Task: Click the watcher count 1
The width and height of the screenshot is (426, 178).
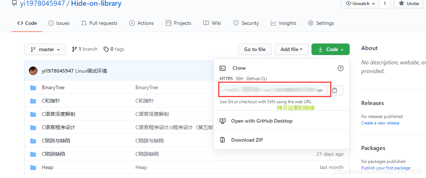Action: point(385,4)
